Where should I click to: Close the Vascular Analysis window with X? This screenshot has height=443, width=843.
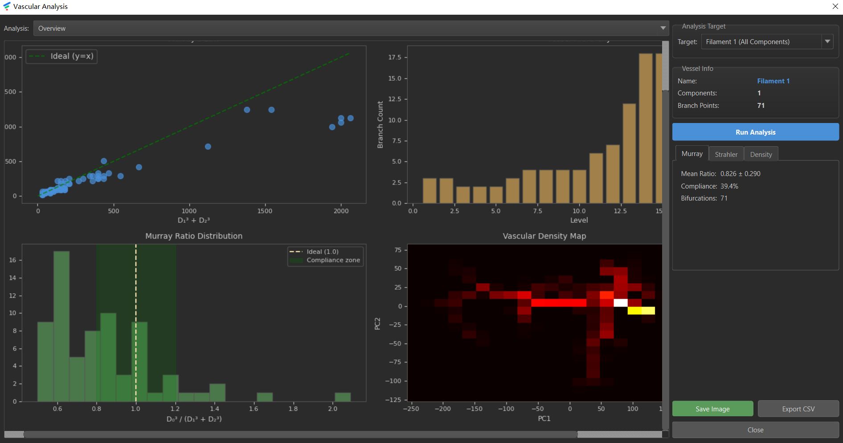click(835, 6)
